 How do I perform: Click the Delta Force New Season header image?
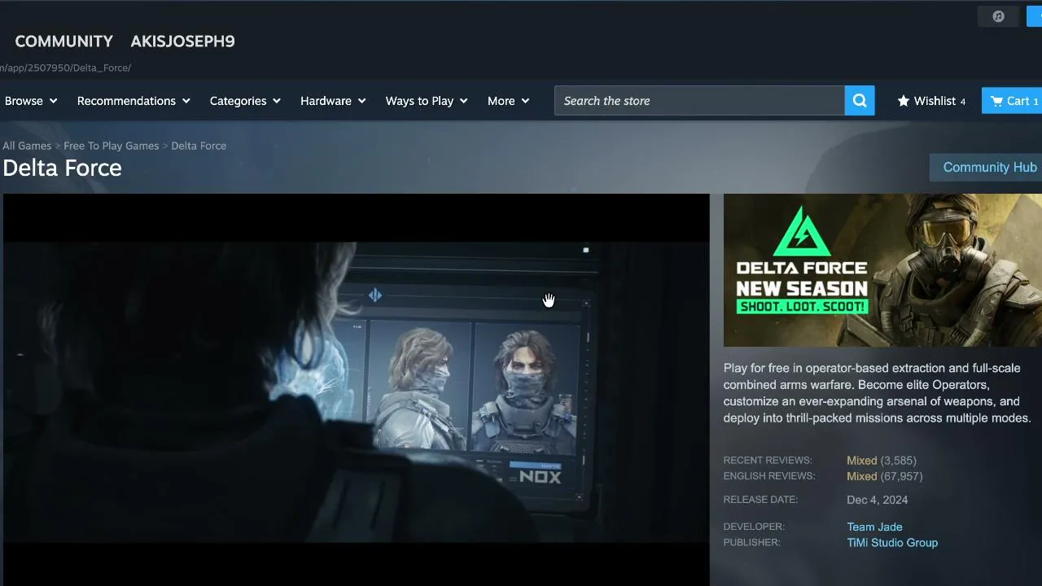(882, 270)
